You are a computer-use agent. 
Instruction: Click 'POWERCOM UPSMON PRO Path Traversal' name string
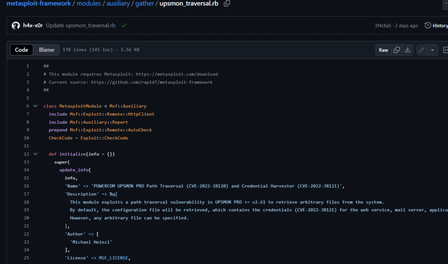[x=138, y=186]
